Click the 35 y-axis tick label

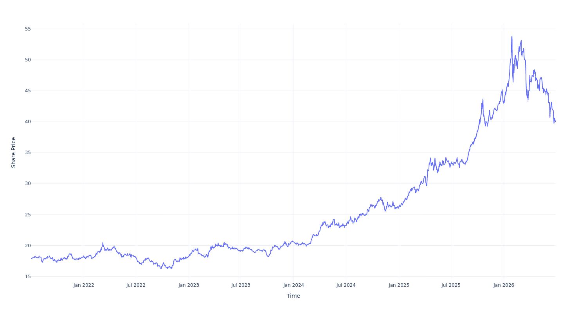click(x=28, y=153)
